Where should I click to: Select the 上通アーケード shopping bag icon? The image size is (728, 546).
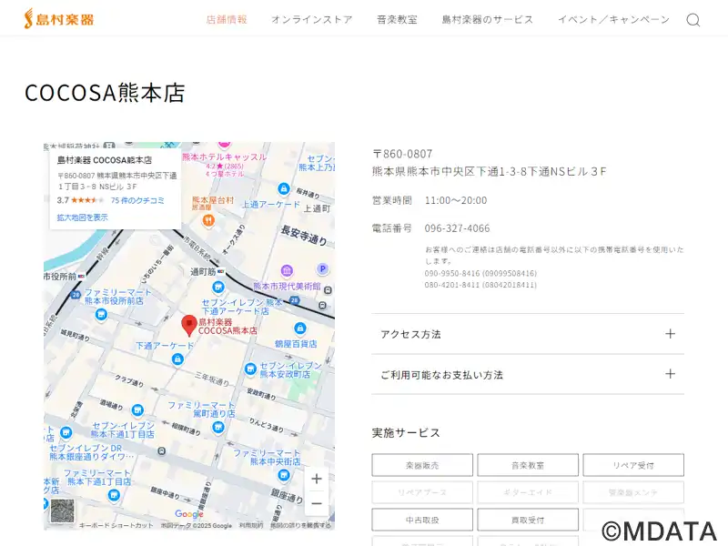283,189
